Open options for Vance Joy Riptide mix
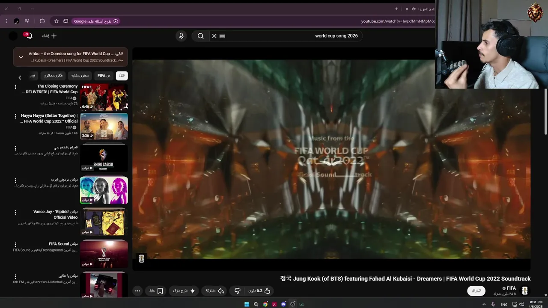Viewport: 548px width, 308px height. point(15,213)
